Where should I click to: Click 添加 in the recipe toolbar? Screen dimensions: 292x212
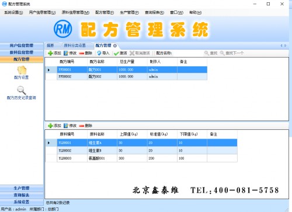pos(54,53)
